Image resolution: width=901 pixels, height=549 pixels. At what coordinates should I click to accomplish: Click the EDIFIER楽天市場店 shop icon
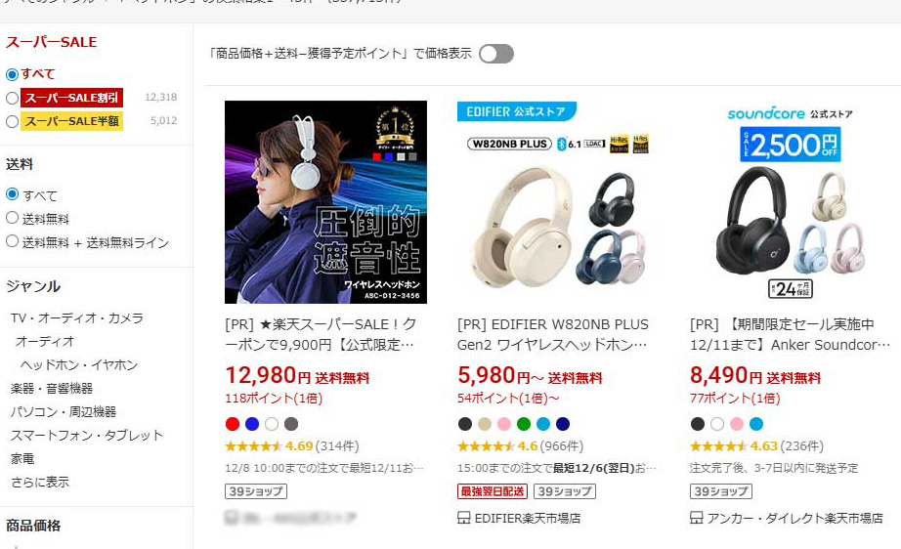point(464,518)
